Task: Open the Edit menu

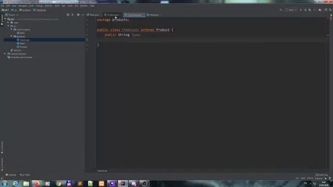Action: point(8,6)
